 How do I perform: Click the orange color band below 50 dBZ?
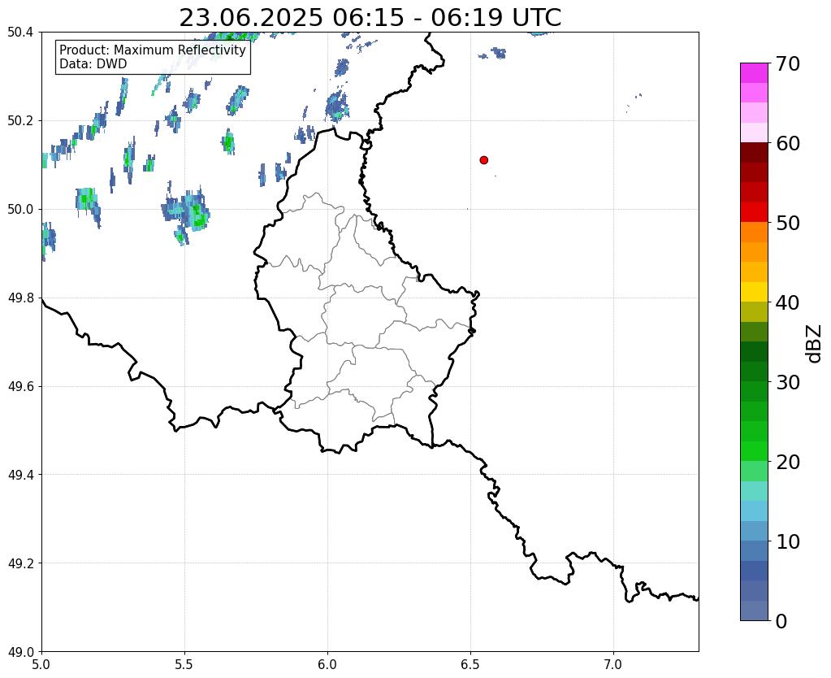pyautogui.click(x=754, y=232)
